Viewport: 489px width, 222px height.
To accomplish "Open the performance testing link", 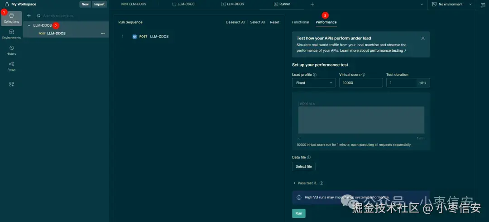I will (386, 50).
